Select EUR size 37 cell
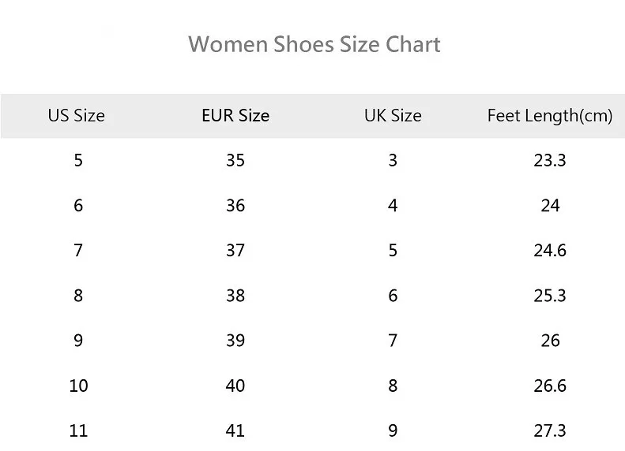 pos(235,251)
